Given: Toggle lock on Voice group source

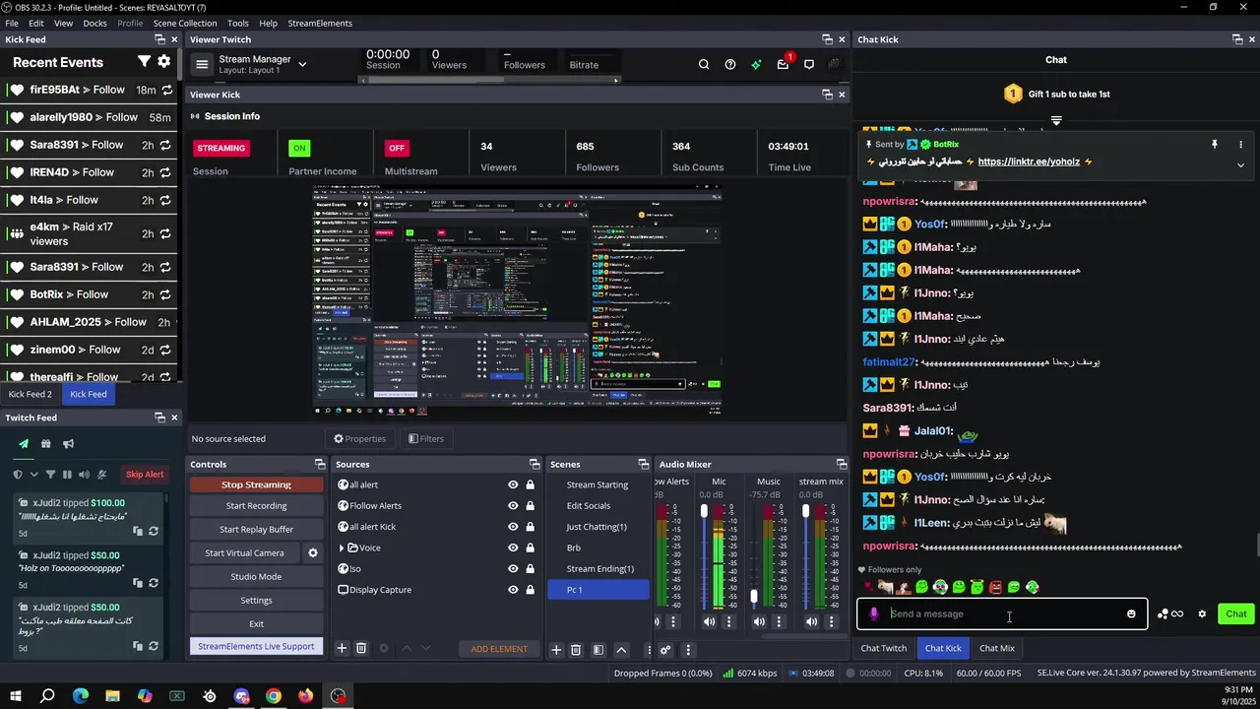Looking at the screenshot, I should tap(531, 548).
